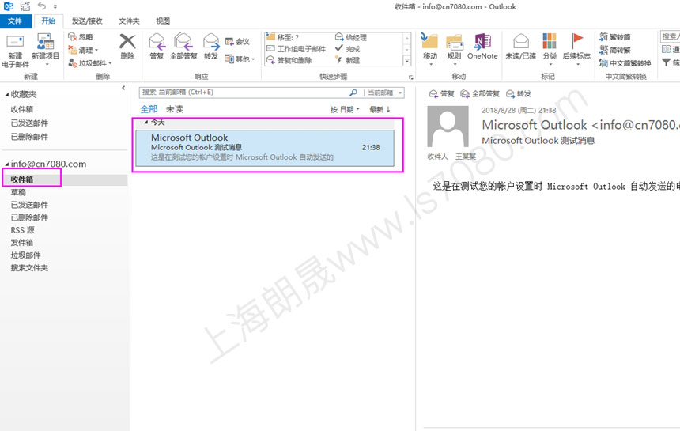Expand the Quick Steps gallery arrow
The width and height of the screenshot is (680, 431).
coord(406,61)
